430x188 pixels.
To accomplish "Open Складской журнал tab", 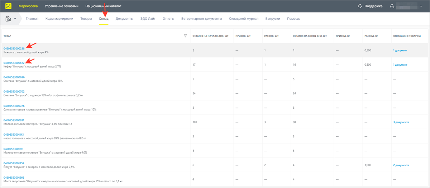I will coord(244,19).
